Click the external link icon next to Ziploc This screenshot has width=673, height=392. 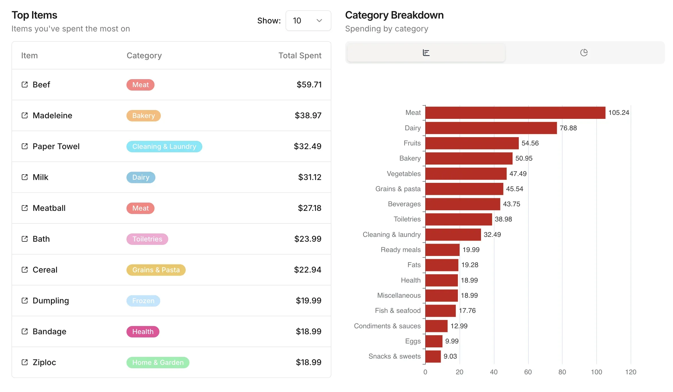pos(25,362)
